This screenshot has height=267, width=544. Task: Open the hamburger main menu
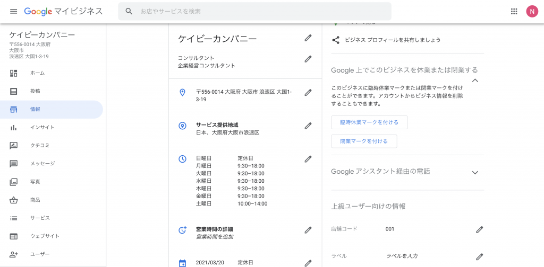(13, 12)
